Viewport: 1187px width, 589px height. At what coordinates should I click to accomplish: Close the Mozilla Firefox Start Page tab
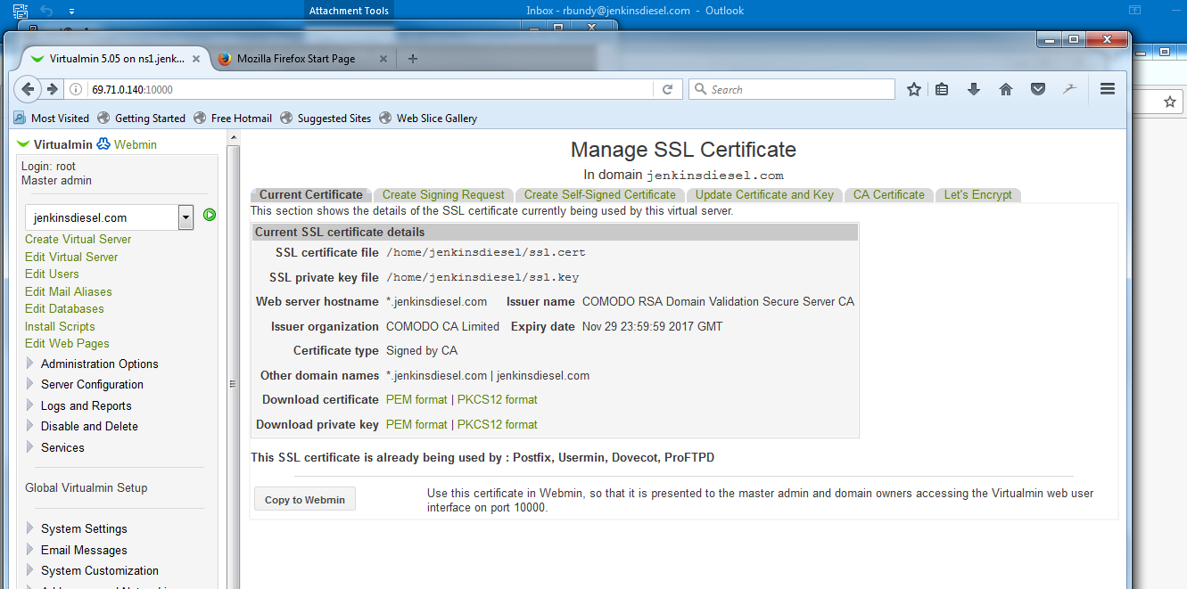383,59
